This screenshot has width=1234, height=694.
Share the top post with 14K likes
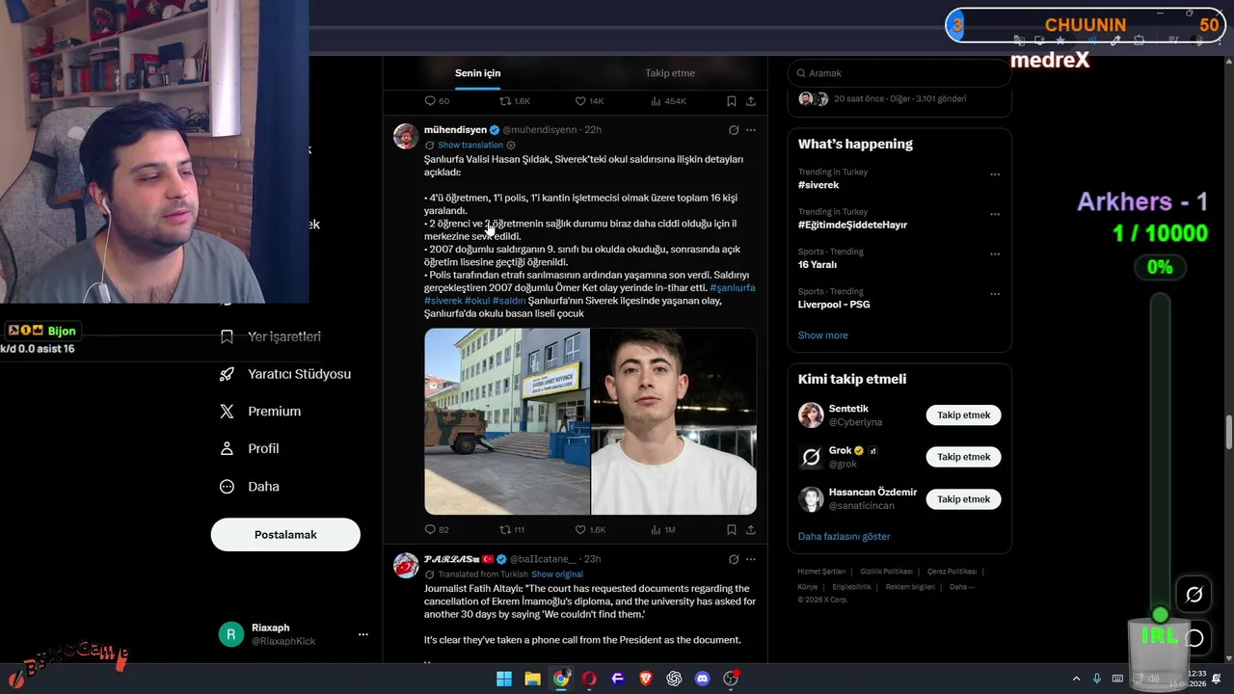(751, 101)
